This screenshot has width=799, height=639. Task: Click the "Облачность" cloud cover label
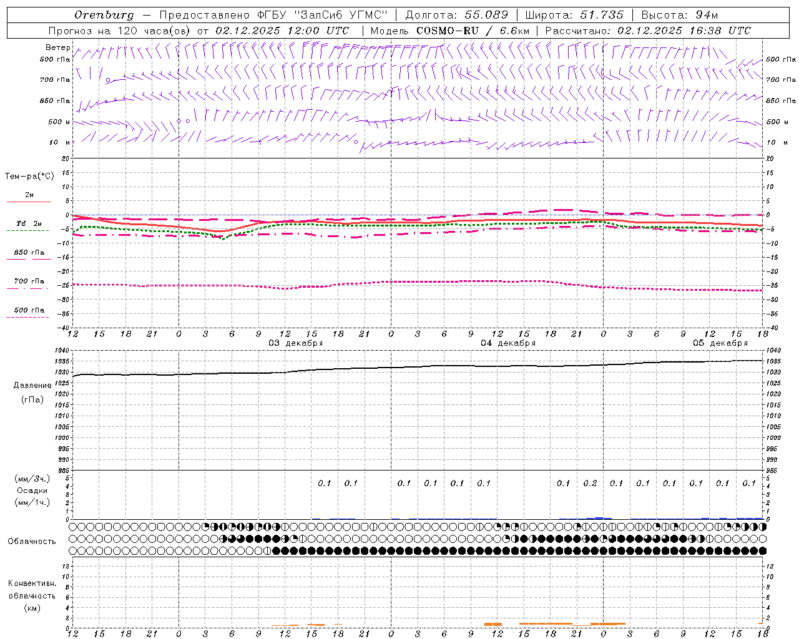[x=32, y=542]
